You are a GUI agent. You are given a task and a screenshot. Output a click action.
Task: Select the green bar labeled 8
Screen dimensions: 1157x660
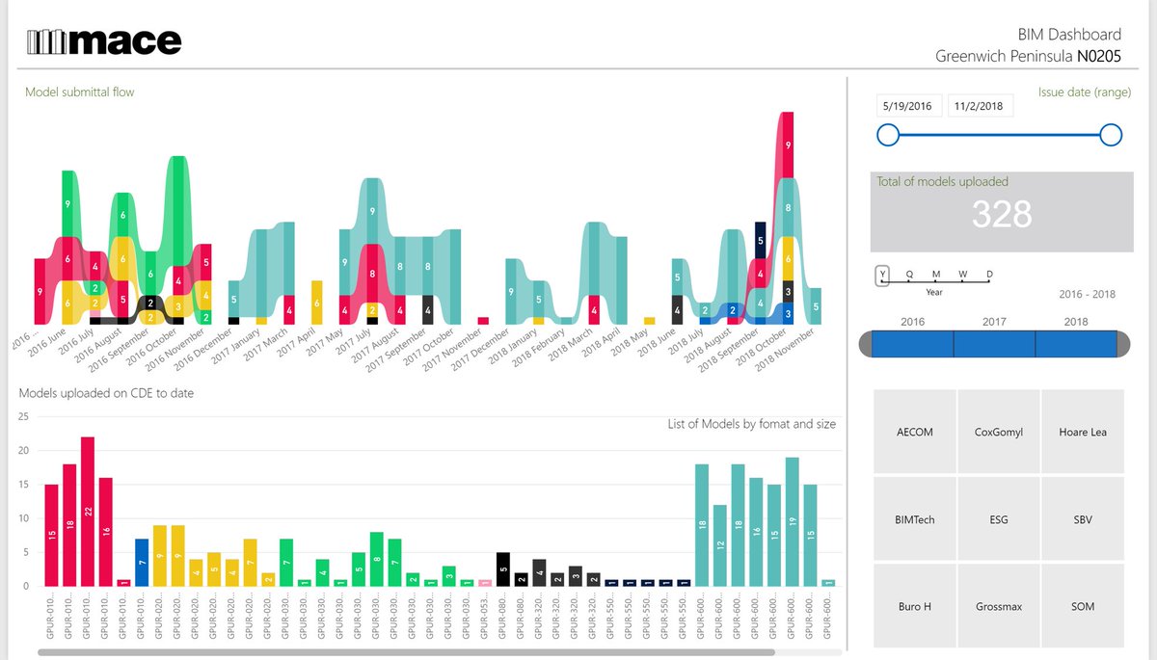(x=377, y=559)
